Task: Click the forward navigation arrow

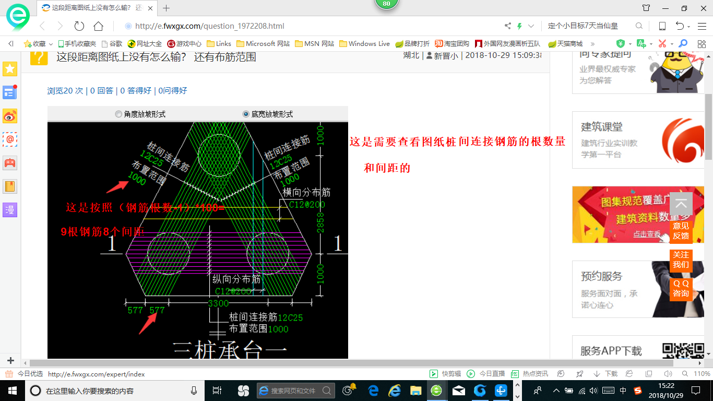Action: (x=60, y=26)
